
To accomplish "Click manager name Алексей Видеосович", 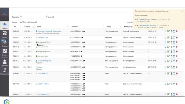I will pos(131,31).
